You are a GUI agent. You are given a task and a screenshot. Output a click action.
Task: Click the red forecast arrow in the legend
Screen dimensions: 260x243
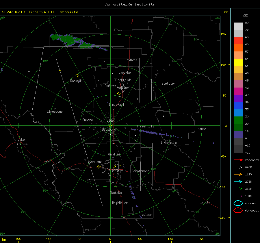coord(238,160)
